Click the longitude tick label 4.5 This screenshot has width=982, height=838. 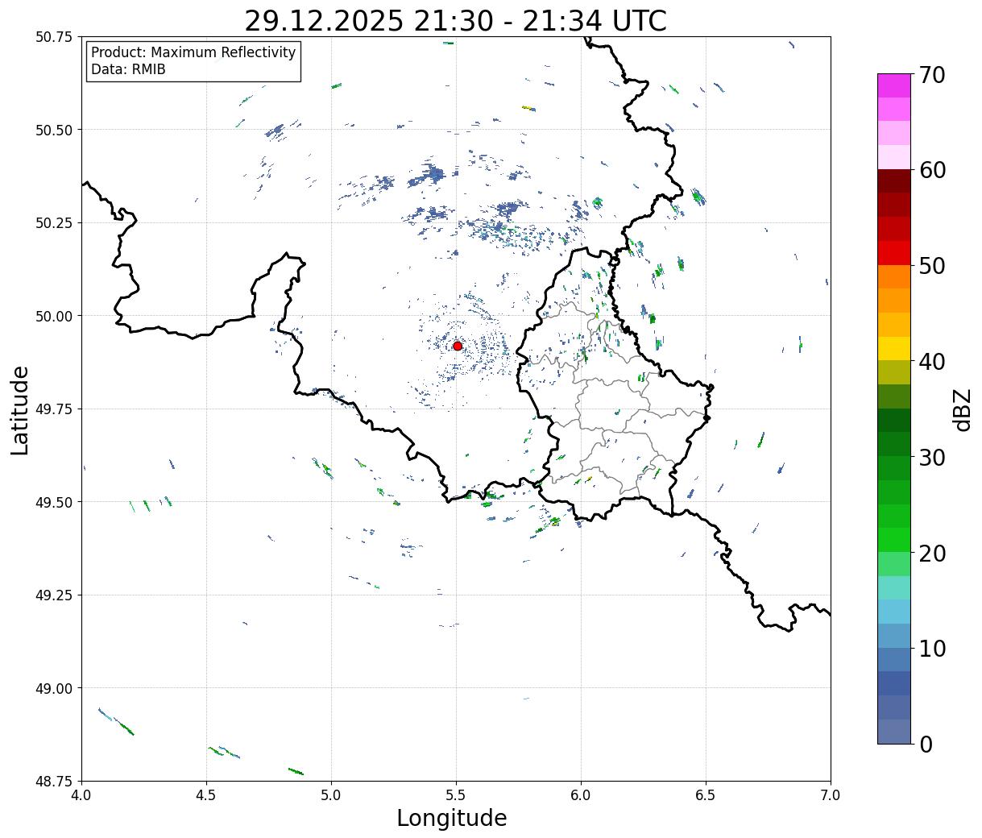[206, 795]
